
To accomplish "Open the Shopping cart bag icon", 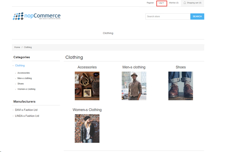I will coord(185,3).
